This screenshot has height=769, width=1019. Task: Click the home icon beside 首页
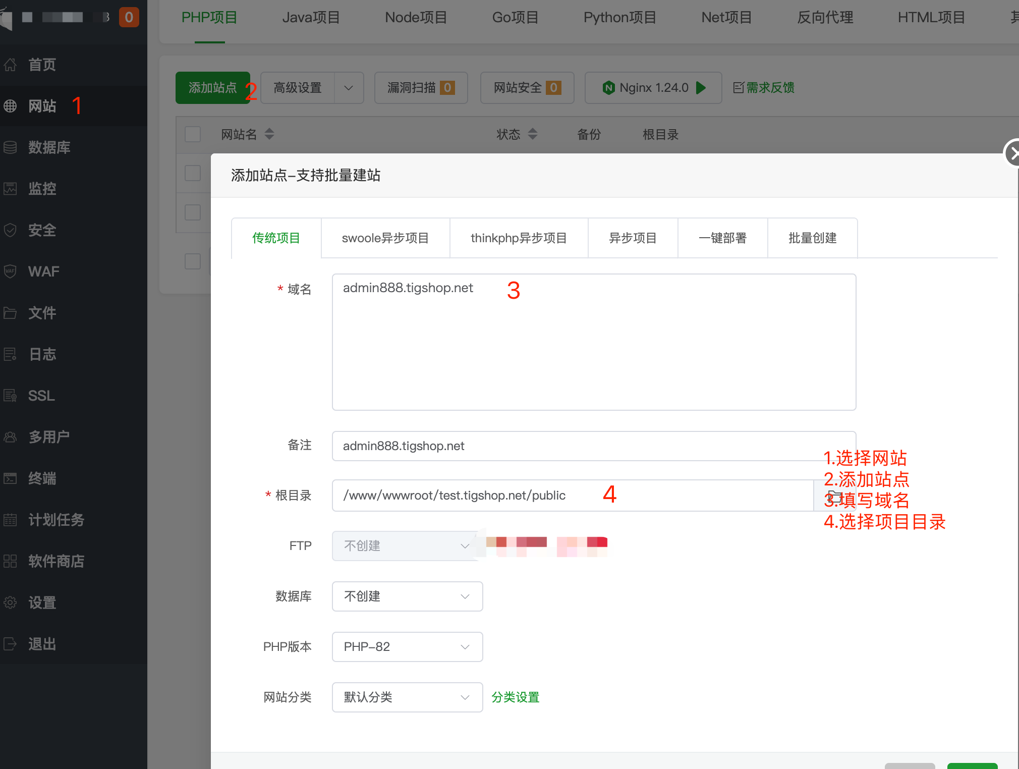click(10, 65)
